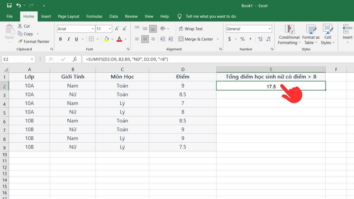Open Customize Quick Access Toolbar arrow
Image resolution: width=354 pixels, height=199 pixels.
coord(44,6)
